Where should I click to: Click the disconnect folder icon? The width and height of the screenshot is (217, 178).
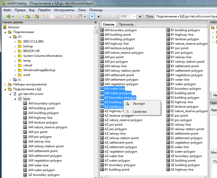(x=43, y=17)
